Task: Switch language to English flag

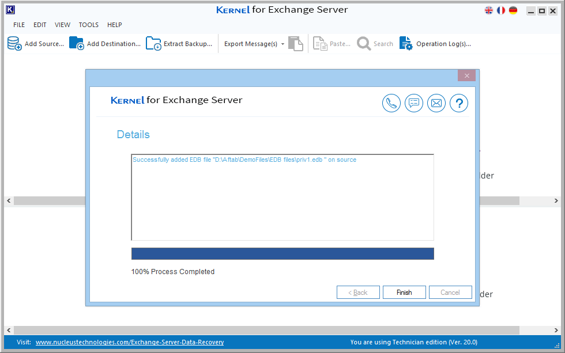Action: 489,10
